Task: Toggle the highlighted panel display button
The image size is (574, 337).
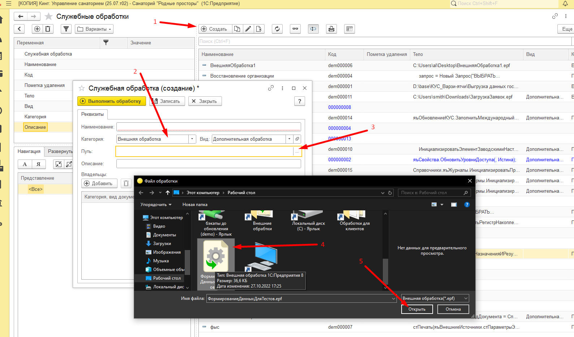Action: click(x=313, y=29)
